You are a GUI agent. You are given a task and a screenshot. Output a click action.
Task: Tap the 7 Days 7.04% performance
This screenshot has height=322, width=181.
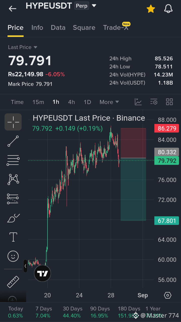coord(44,312)
